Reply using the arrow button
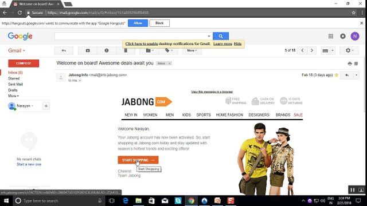This screenshot has width=367, height=206. click(x=347, y=75)
